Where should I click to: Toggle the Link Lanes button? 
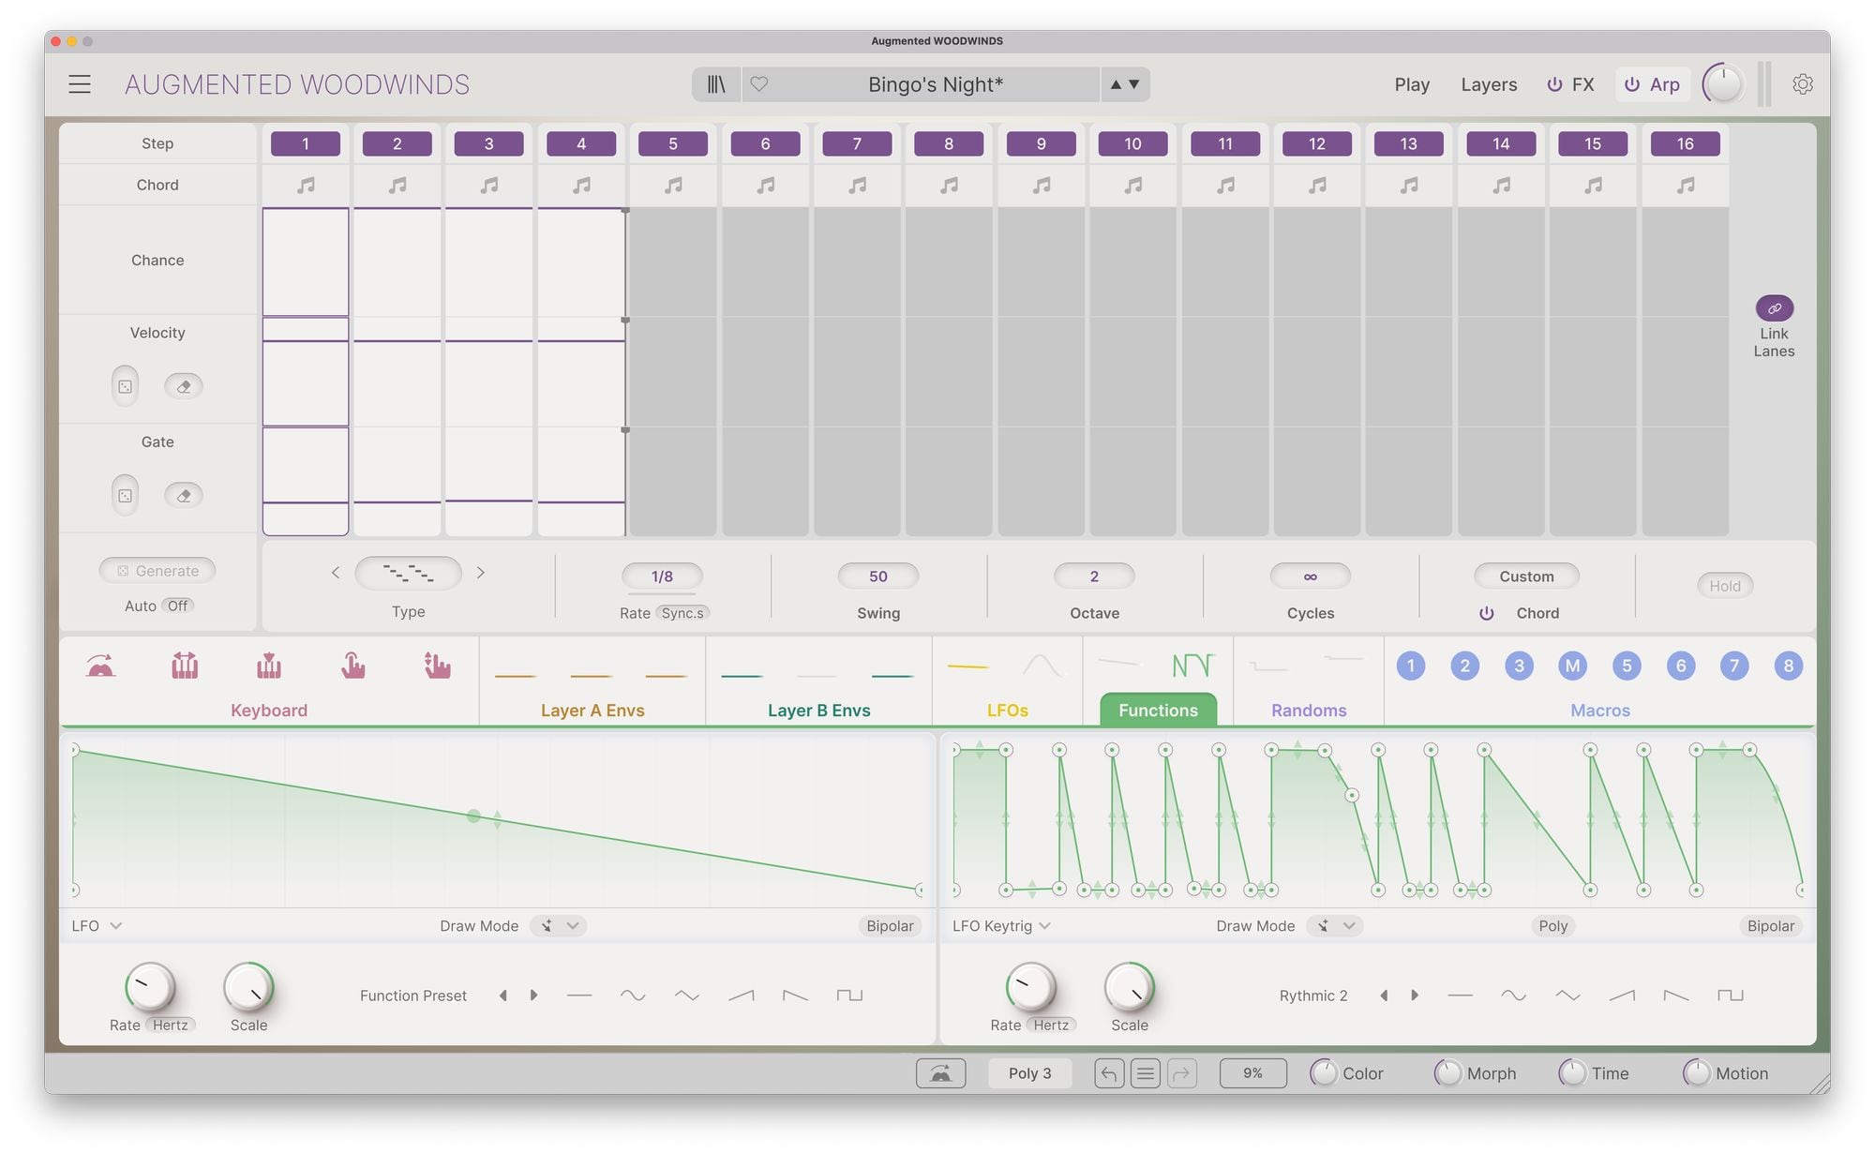click(x=1774, y=308)
